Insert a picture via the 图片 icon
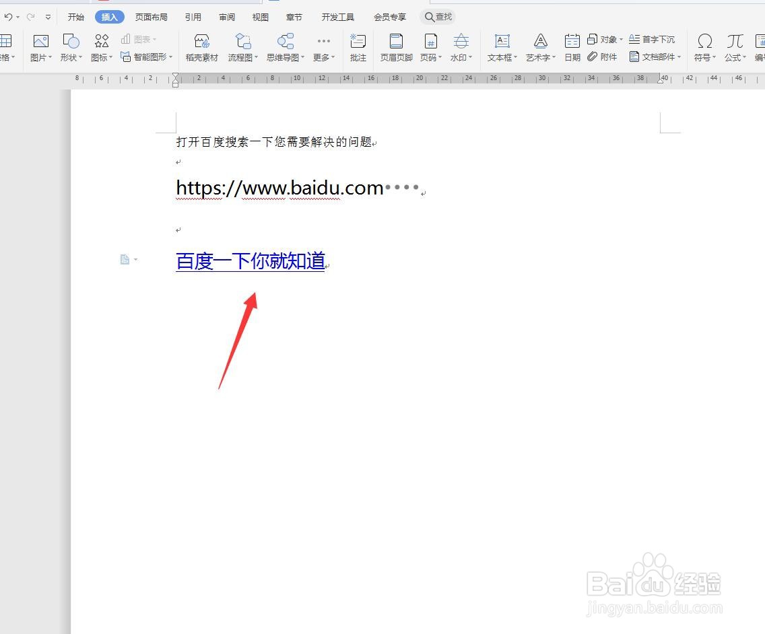 (x=40, y=47)
